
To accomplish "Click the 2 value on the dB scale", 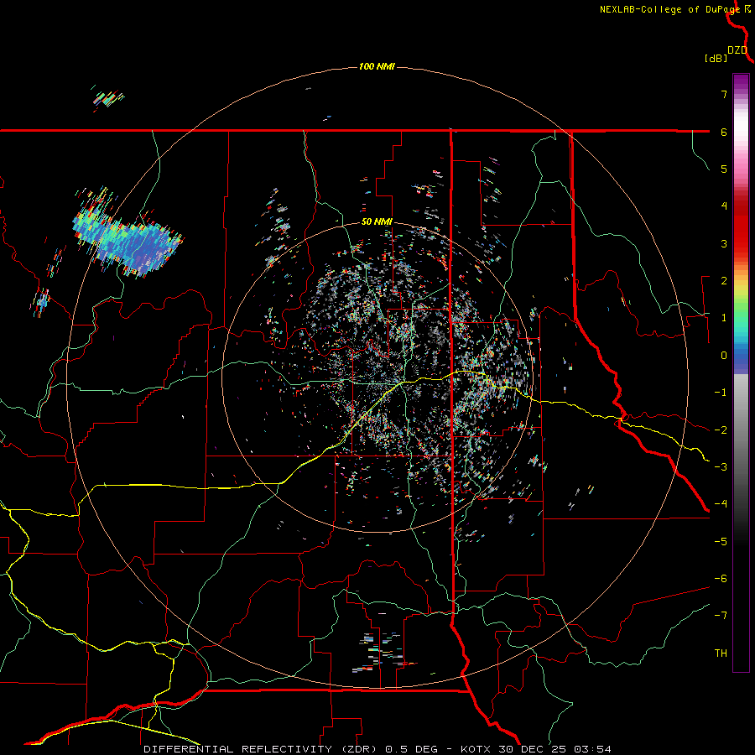I will [724, 281].
